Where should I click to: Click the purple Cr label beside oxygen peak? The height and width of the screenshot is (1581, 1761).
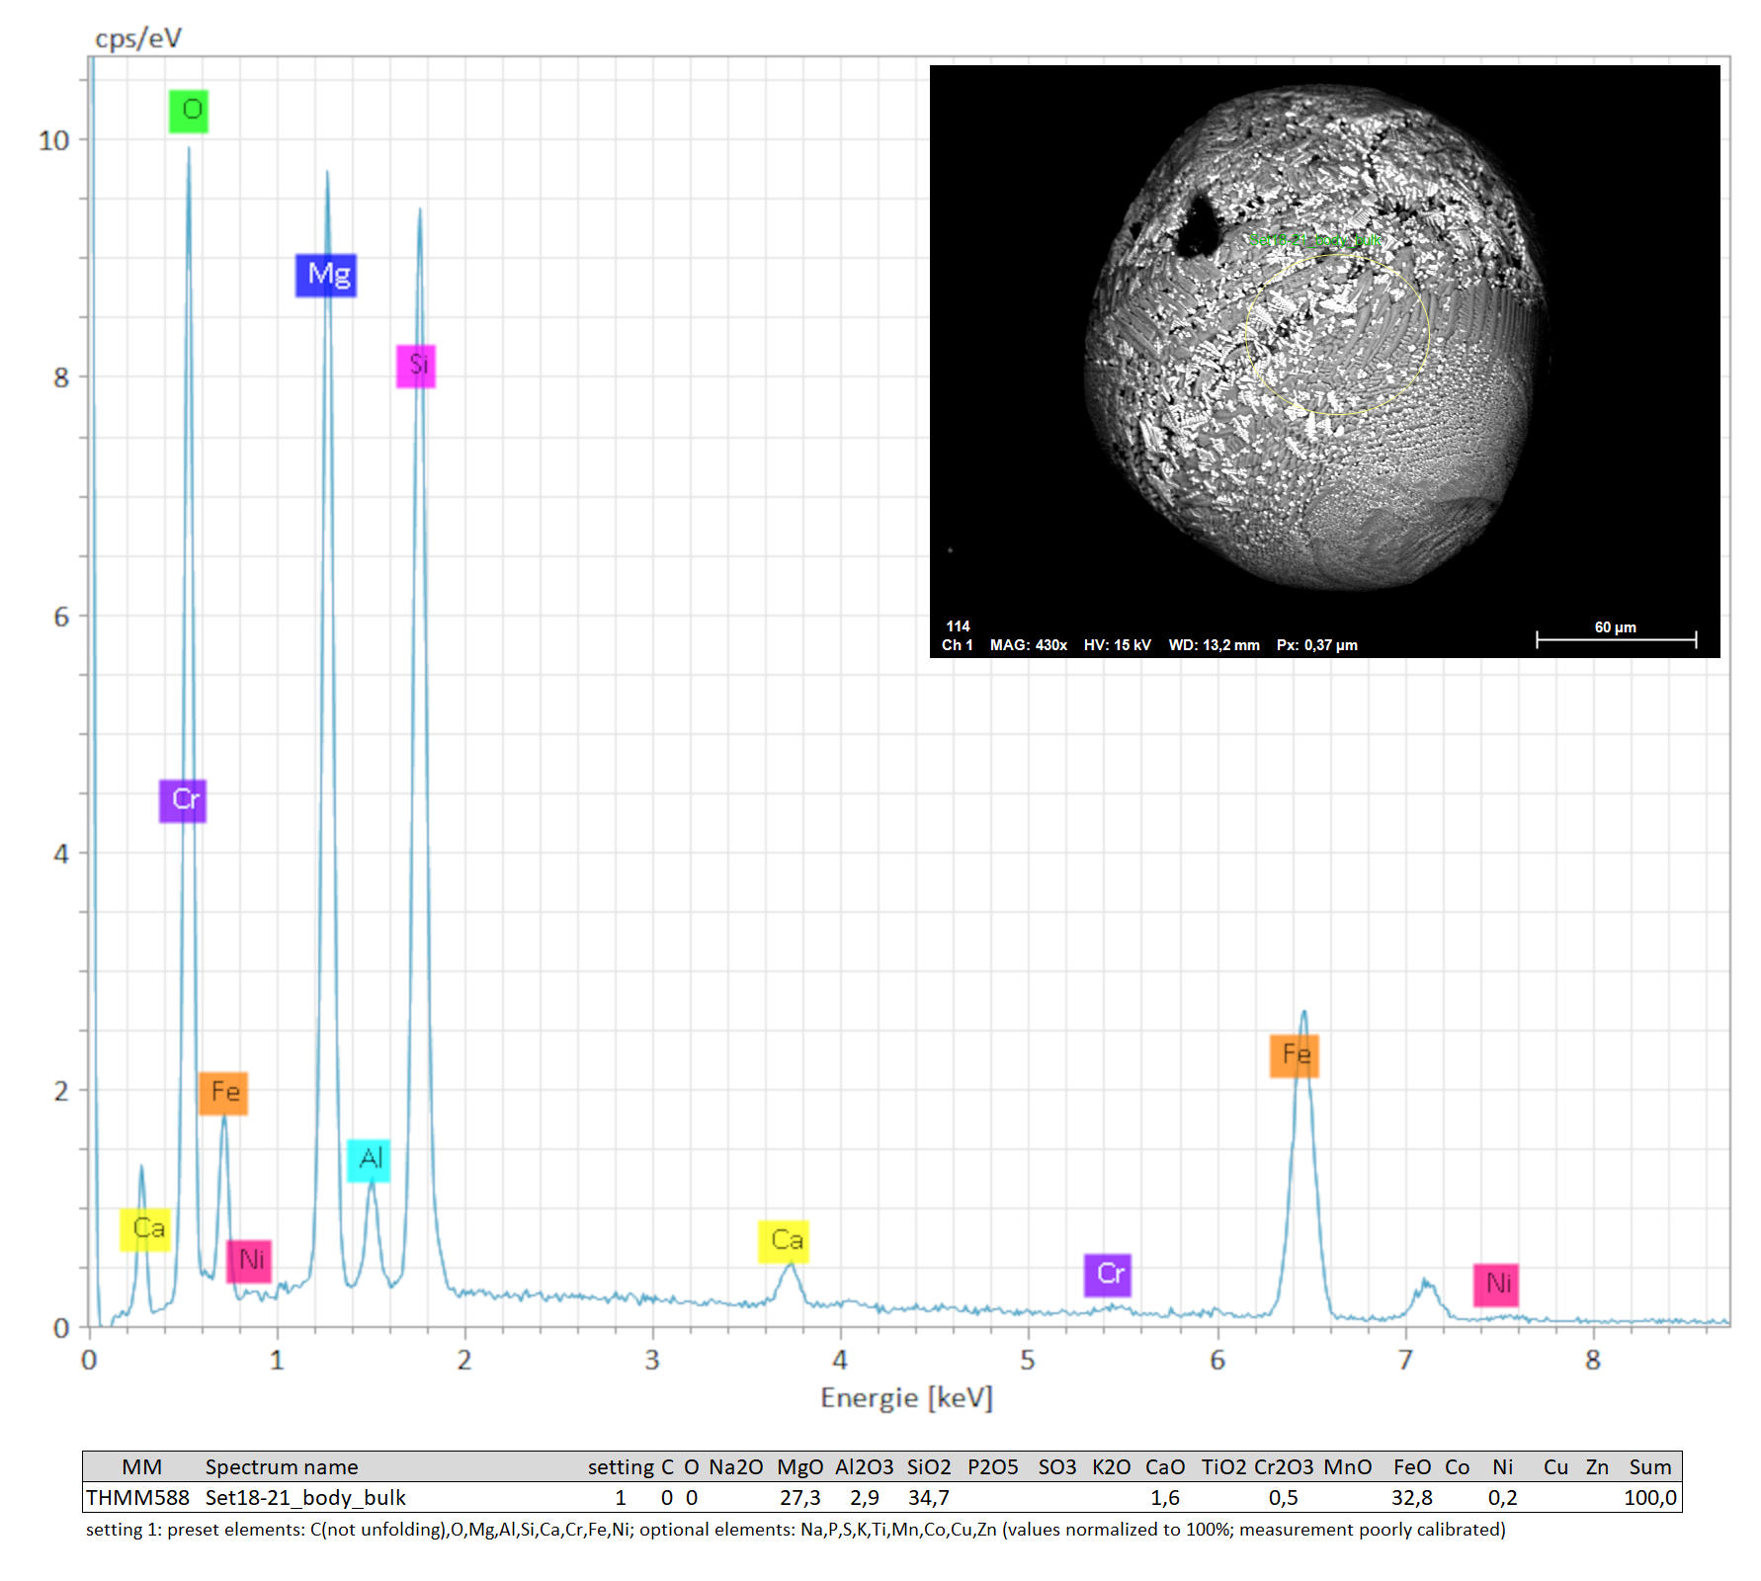pos(183,800)
